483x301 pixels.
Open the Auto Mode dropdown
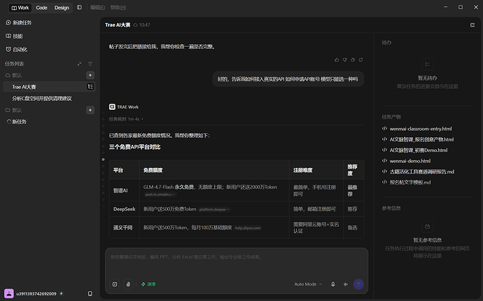[308, 284]
